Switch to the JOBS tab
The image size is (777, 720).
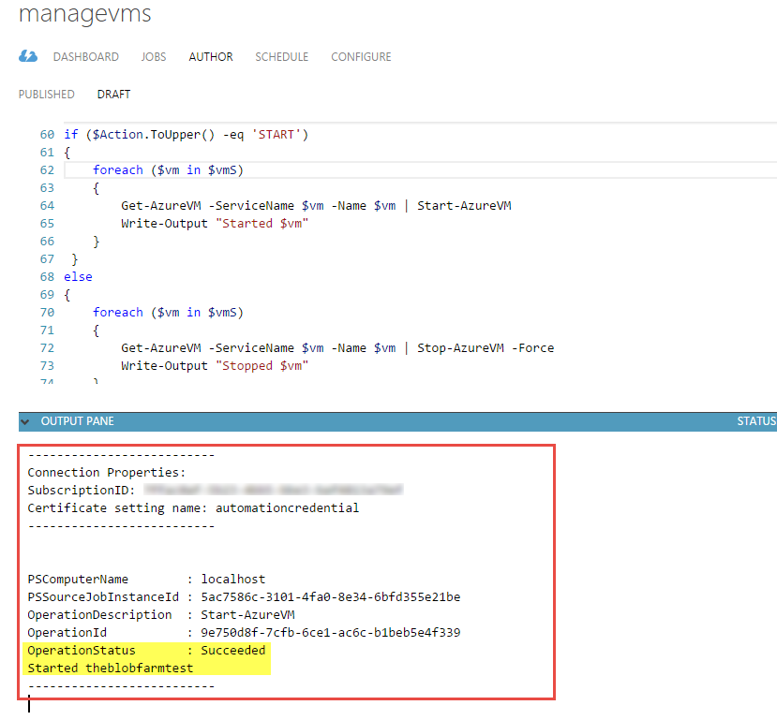154,57
